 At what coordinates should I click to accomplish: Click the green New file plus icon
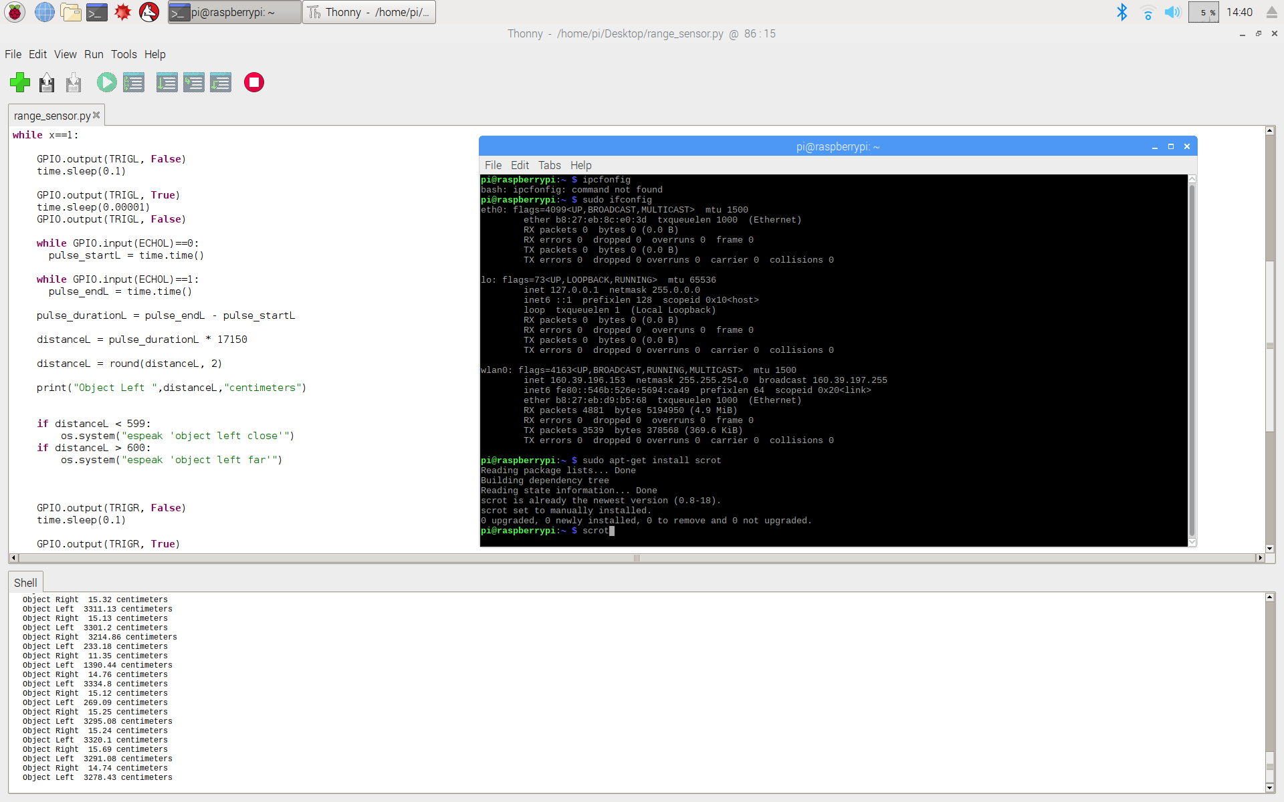(20, 83)
